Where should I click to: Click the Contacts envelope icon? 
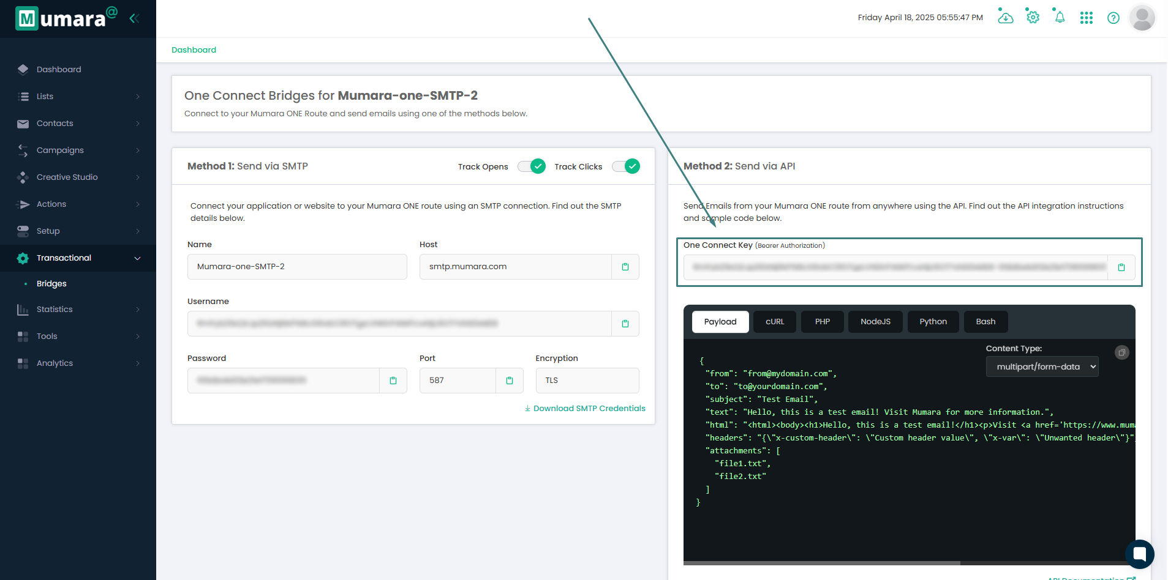(23, 124)
